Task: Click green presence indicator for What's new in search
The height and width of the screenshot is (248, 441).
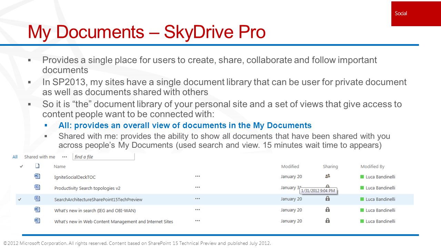Action: click(362, 210)
